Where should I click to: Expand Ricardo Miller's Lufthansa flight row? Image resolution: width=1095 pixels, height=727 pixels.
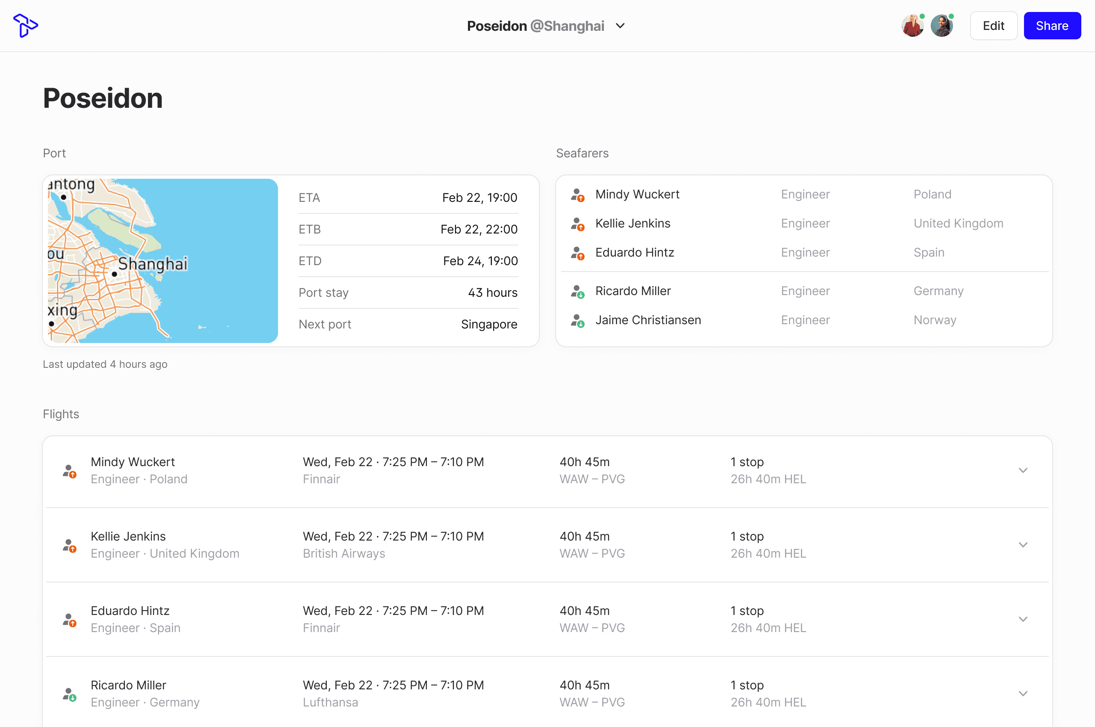coord(1023,694)
